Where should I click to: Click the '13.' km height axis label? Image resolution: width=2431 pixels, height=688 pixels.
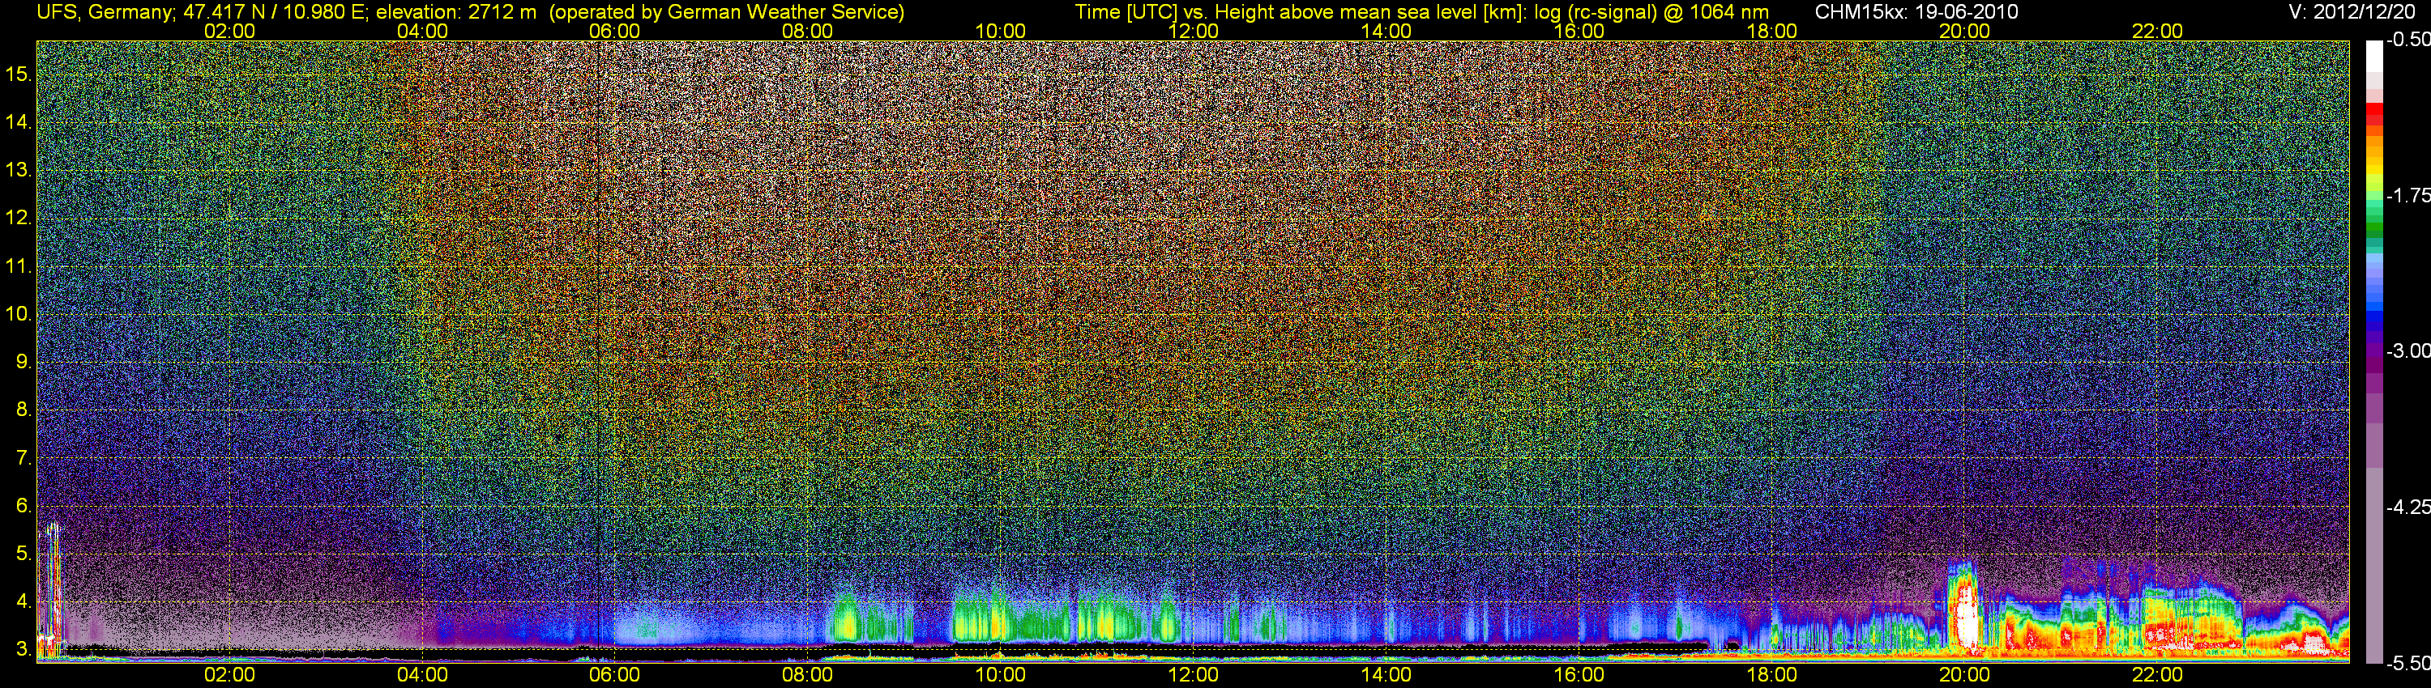point(19,170)
